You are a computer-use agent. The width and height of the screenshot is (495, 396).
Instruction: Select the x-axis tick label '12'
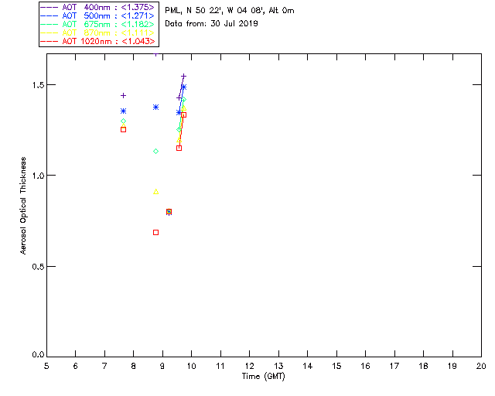[249, 366]
